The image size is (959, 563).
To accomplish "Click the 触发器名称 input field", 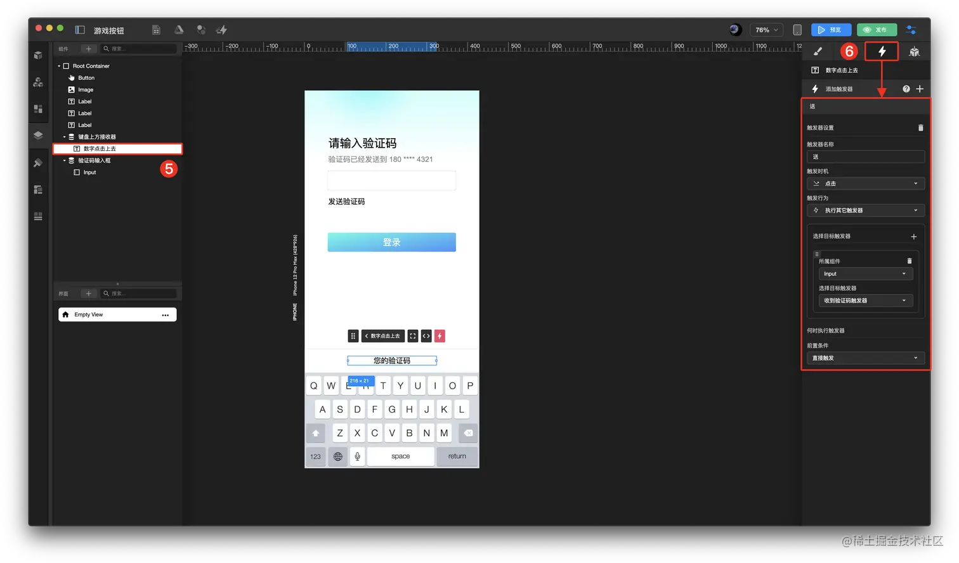I will click(865, 157).
